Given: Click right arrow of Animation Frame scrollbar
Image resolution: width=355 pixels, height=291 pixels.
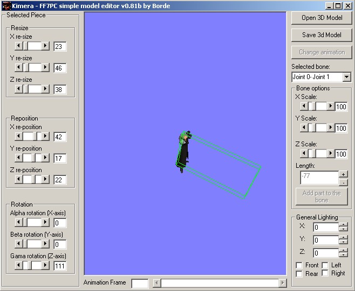Looking at the screenshot, I should 282,283.
